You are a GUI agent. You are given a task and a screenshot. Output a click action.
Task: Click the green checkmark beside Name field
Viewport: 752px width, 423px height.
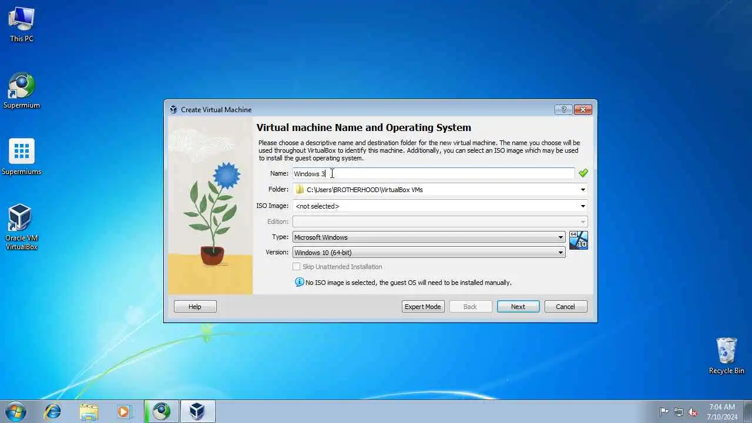(x=583, y=173)
